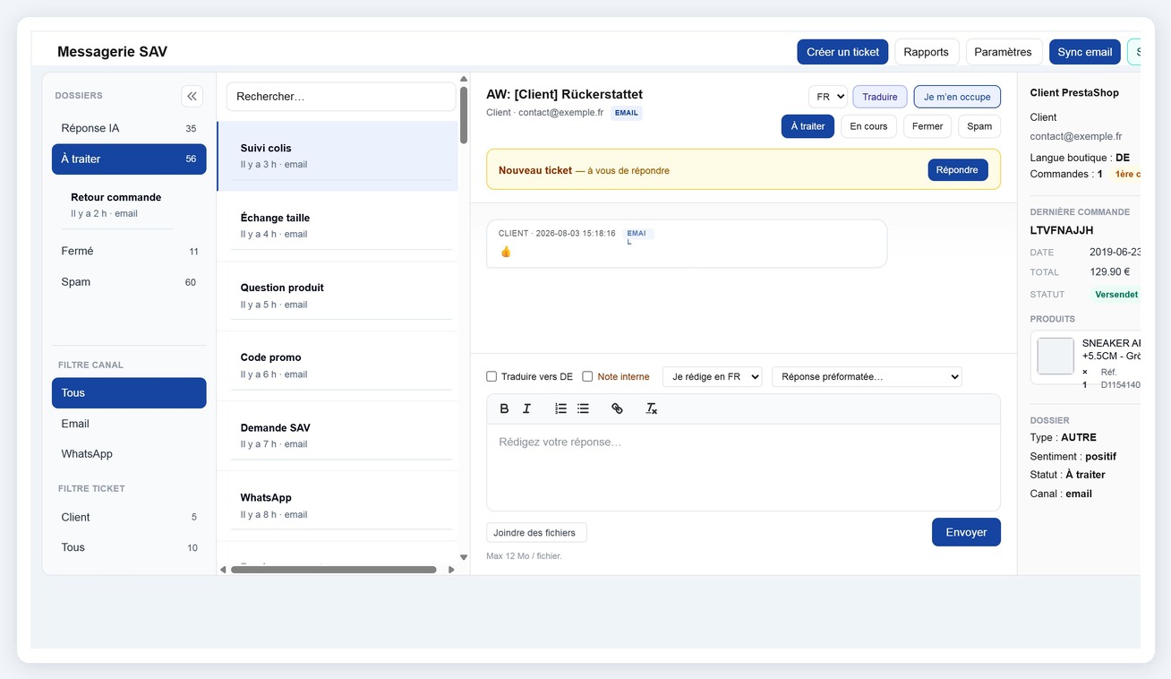Open the Fermé folder
The width and height of the screenshot is (1171, 679).
point(129,251)
